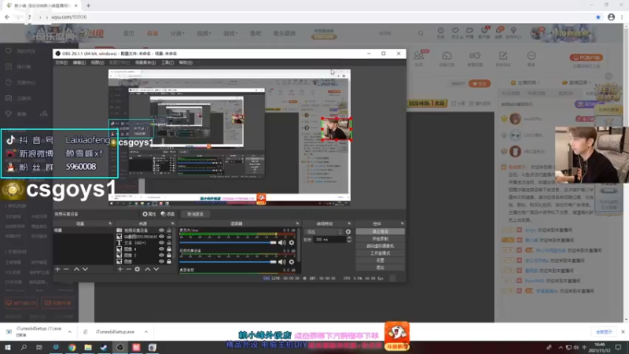Expand the iTunes64Setup.exe download options chevron

(x=146, y=332)
